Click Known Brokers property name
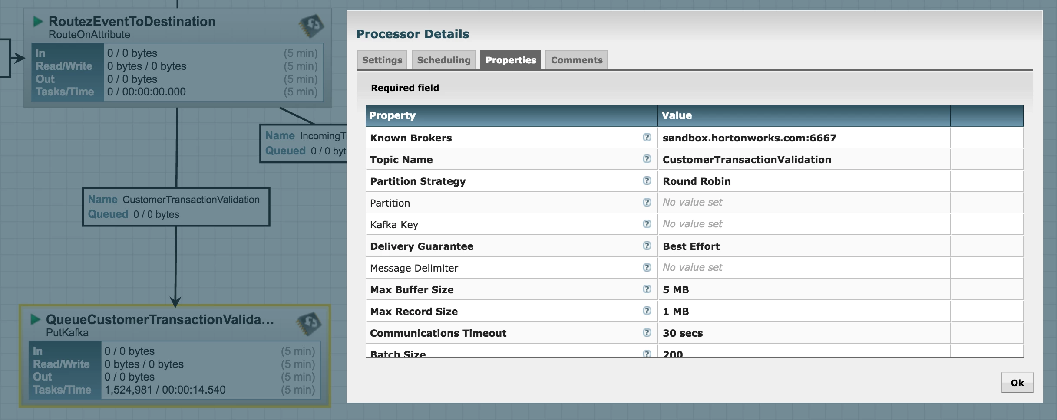The width and height of the screenshot is (1057, 420). coord(411,138)
